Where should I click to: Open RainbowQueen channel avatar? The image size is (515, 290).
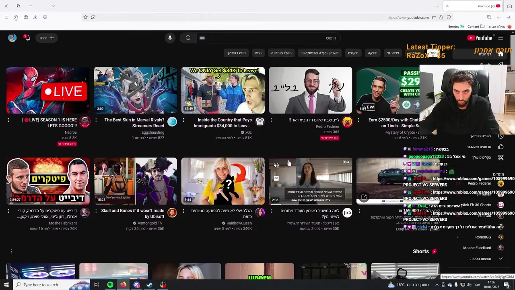click(x=260, y=213)
